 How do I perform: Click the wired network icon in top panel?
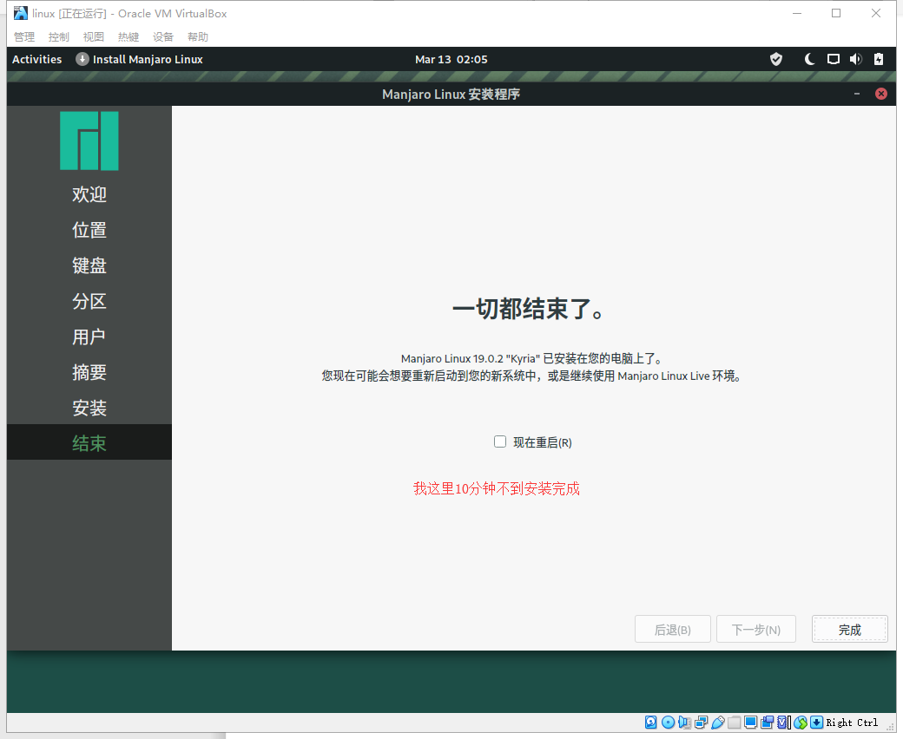(x=833, y=59)
